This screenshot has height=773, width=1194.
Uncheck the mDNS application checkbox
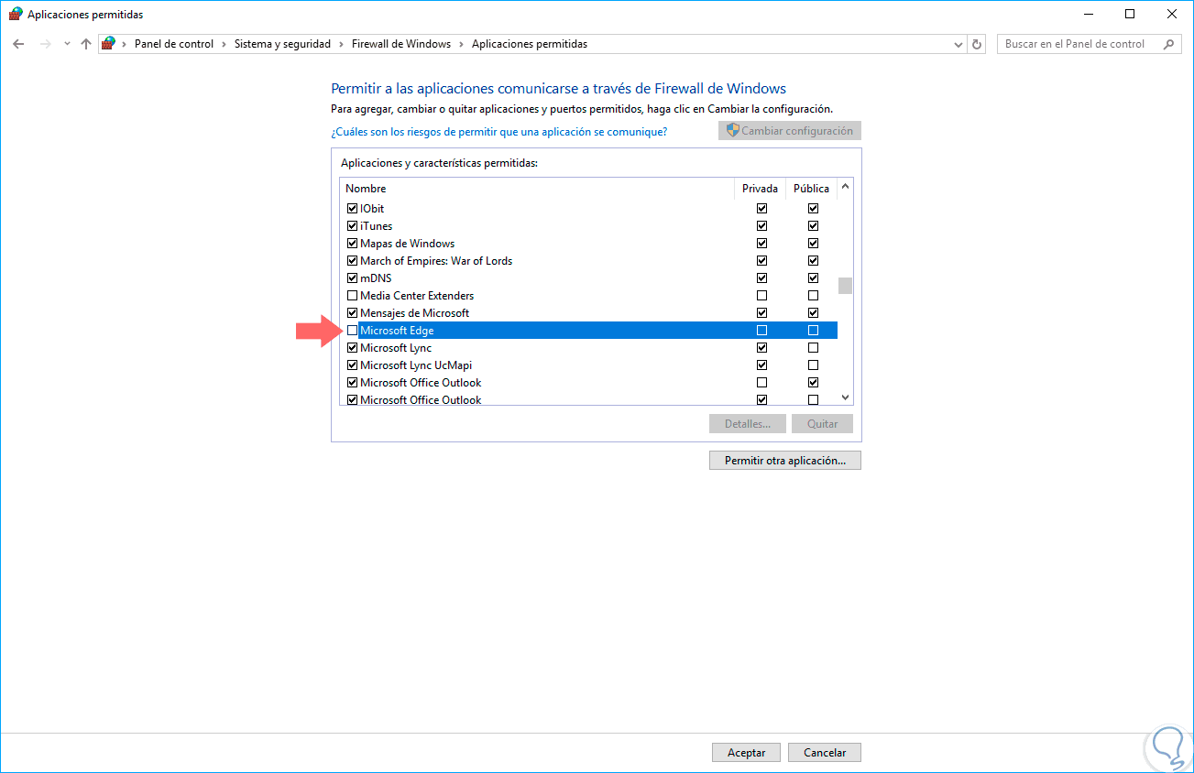click(x=353, y=278)
